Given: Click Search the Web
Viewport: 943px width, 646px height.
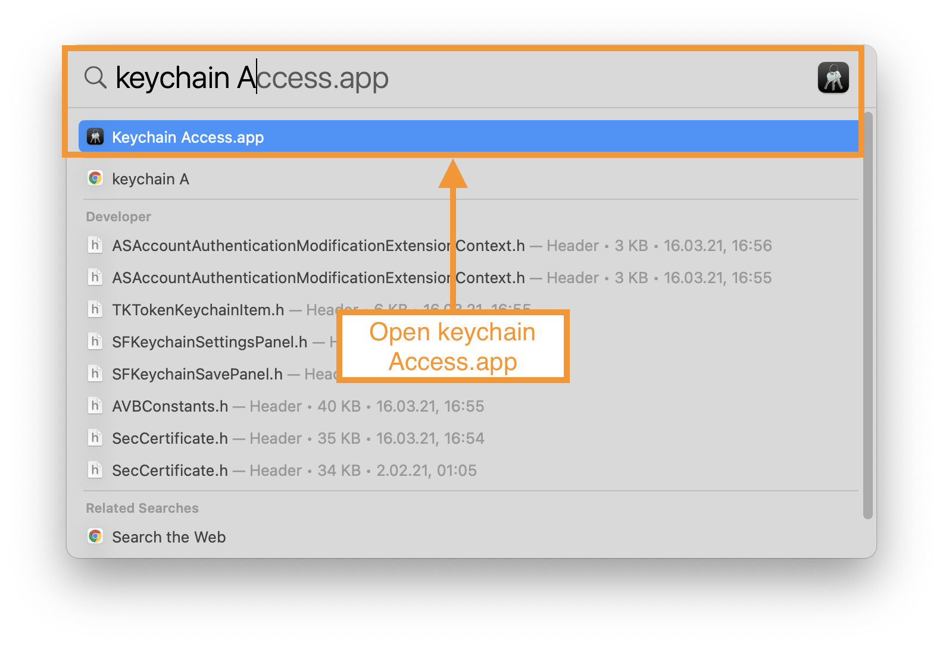Looking at the screenshot, I should point(168,537).
